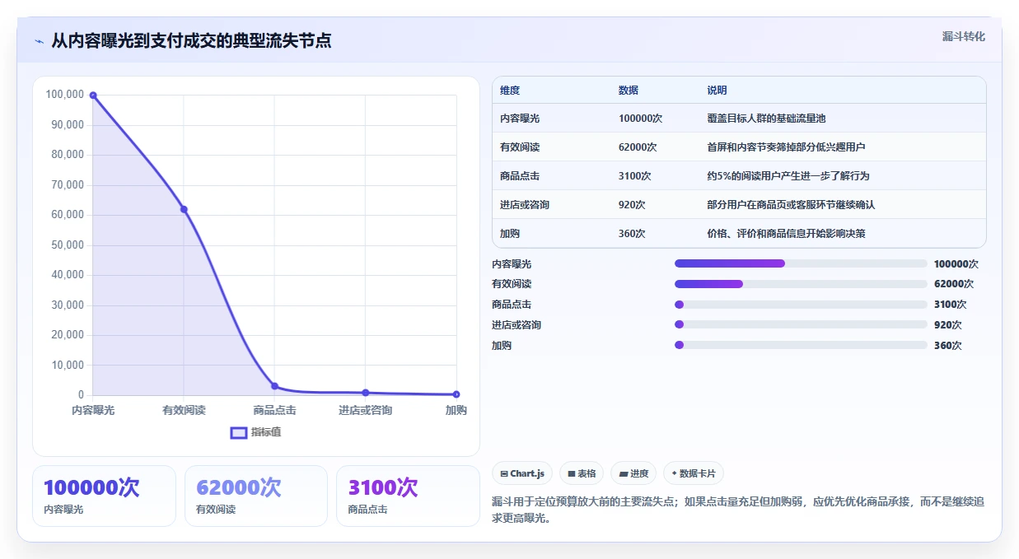Select table cell 62000次
1019x559 pixels.
point(638,147)
